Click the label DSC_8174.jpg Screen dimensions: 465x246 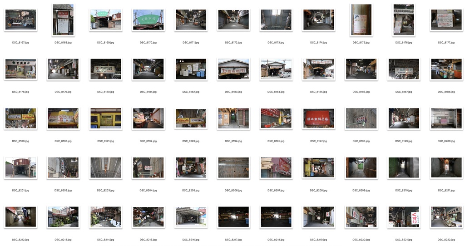[x=318, y=43]
